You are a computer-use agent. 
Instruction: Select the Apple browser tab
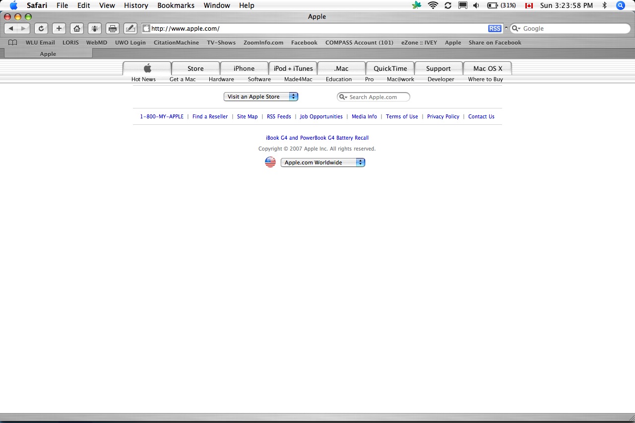tap(48, 53)
